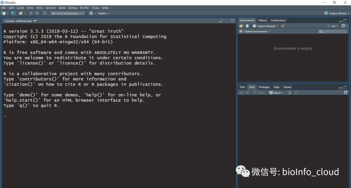Open the Plots menu
The width and height of the screenshot is (351, 188).
pos(40,7)
